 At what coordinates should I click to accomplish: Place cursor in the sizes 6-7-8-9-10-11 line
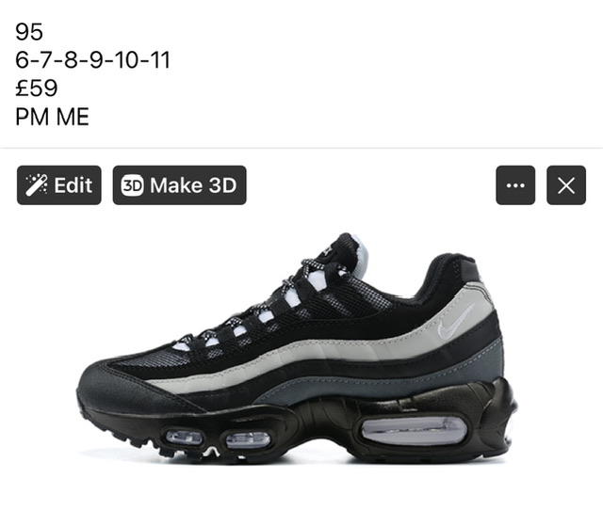point(92,60)
